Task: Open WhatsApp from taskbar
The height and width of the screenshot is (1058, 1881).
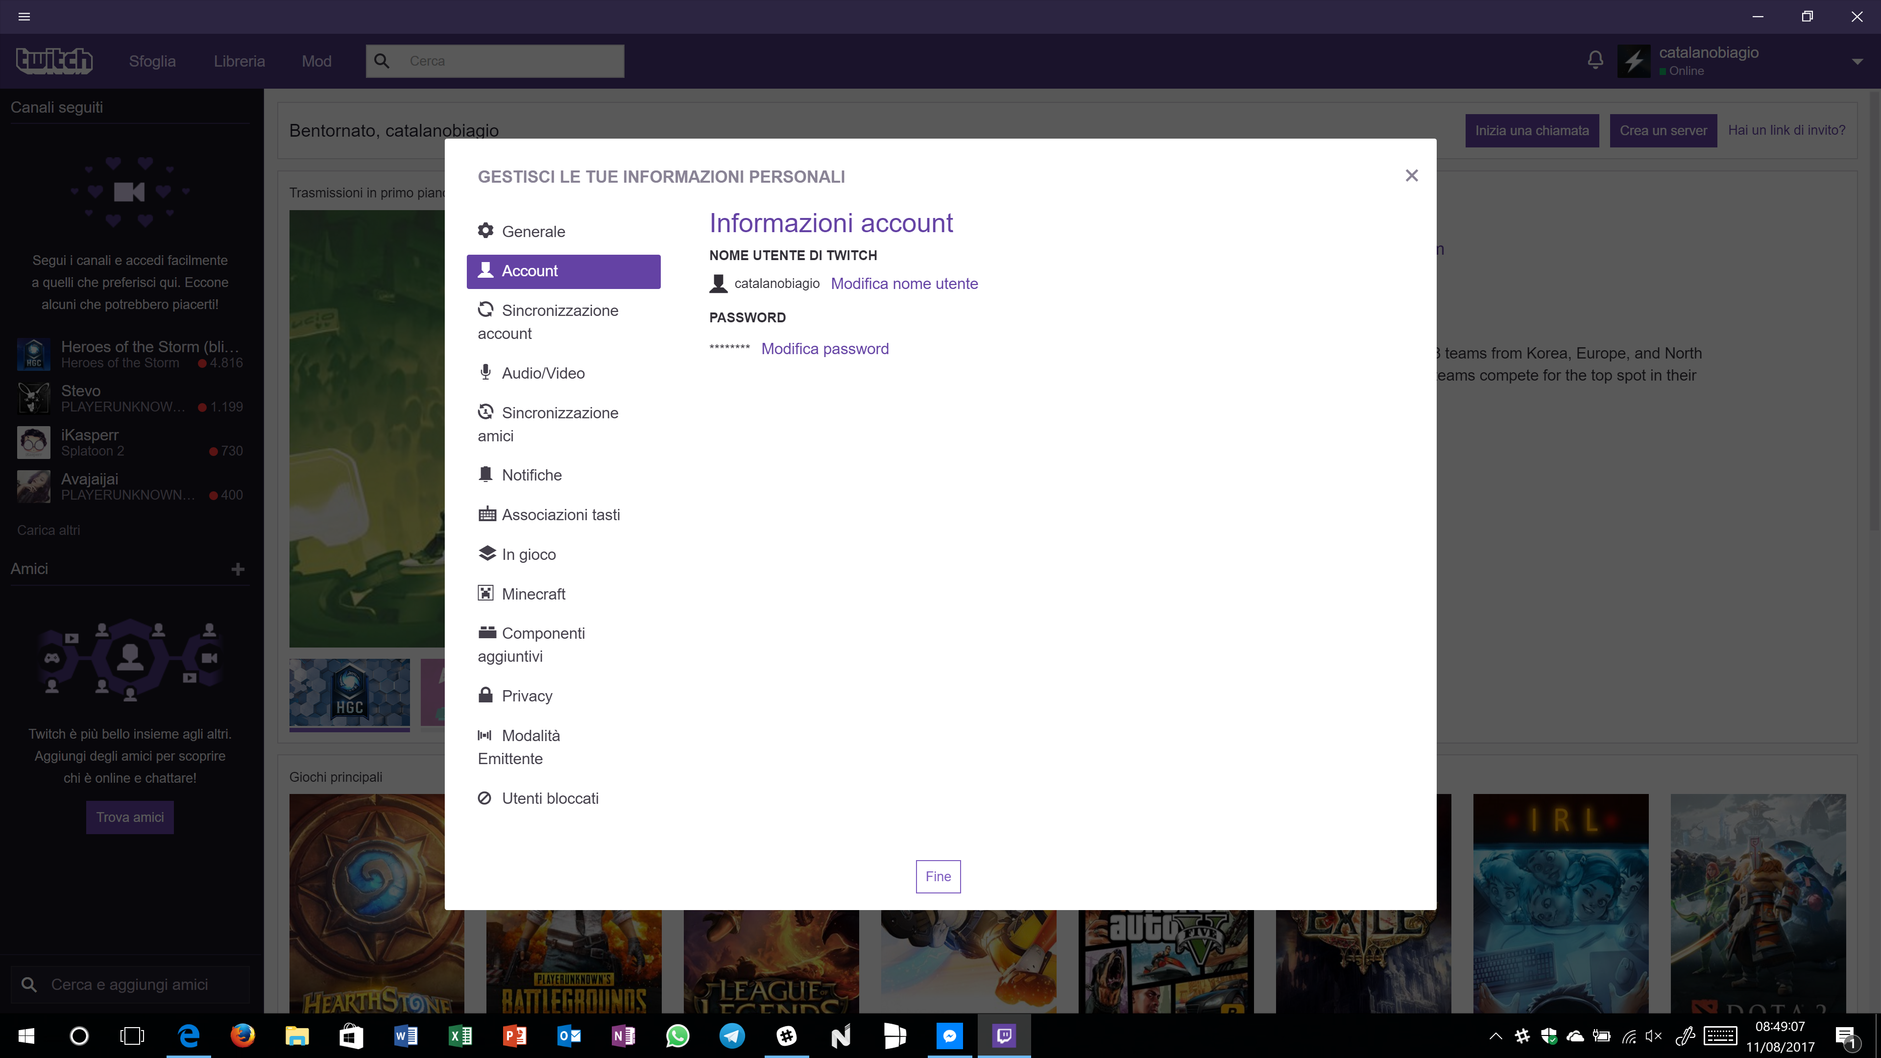Action: 677,1035
